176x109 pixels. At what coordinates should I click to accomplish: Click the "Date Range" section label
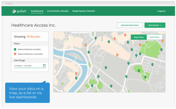coord(19,60)
